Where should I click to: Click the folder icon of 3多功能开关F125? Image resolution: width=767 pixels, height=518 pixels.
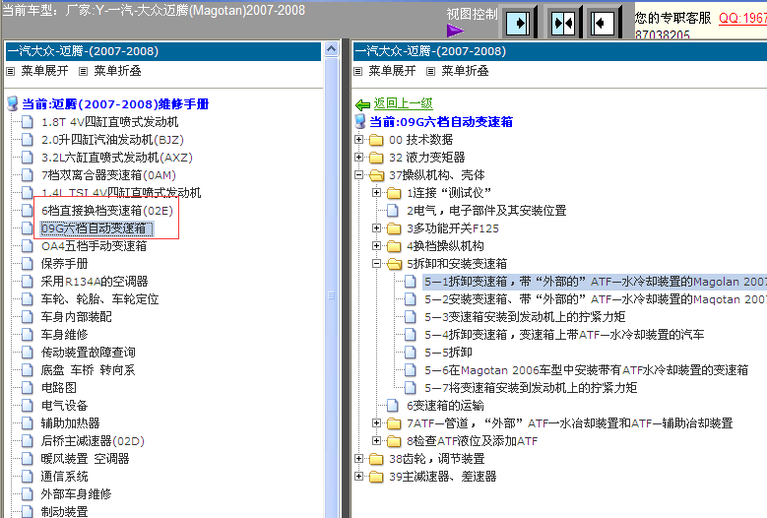coord(394,228)
